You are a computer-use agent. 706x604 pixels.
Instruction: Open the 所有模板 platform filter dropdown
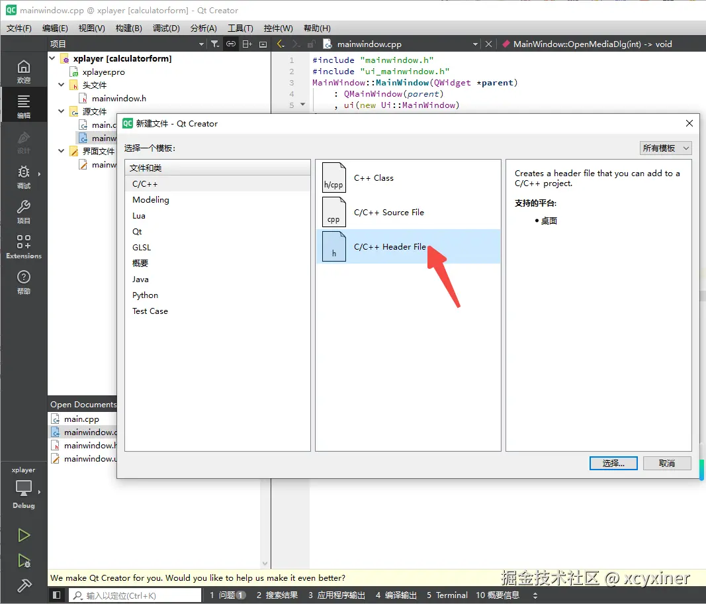666,148
